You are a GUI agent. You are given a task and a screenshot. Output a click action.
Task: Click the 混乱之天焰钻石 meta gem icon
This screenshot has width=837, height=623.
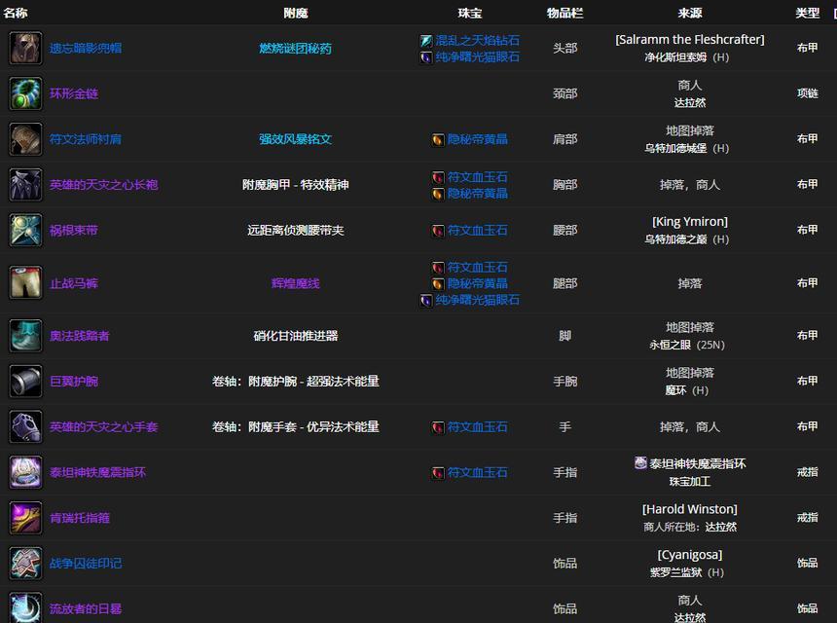[426, 41]
